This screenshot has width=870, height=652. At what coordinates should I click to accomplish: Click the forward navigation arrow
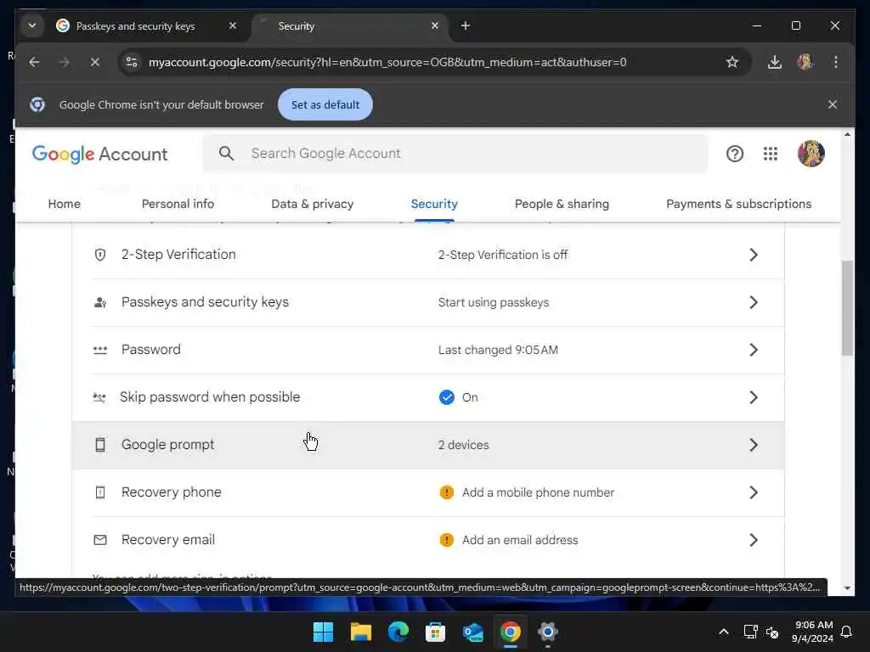[65, 62]
